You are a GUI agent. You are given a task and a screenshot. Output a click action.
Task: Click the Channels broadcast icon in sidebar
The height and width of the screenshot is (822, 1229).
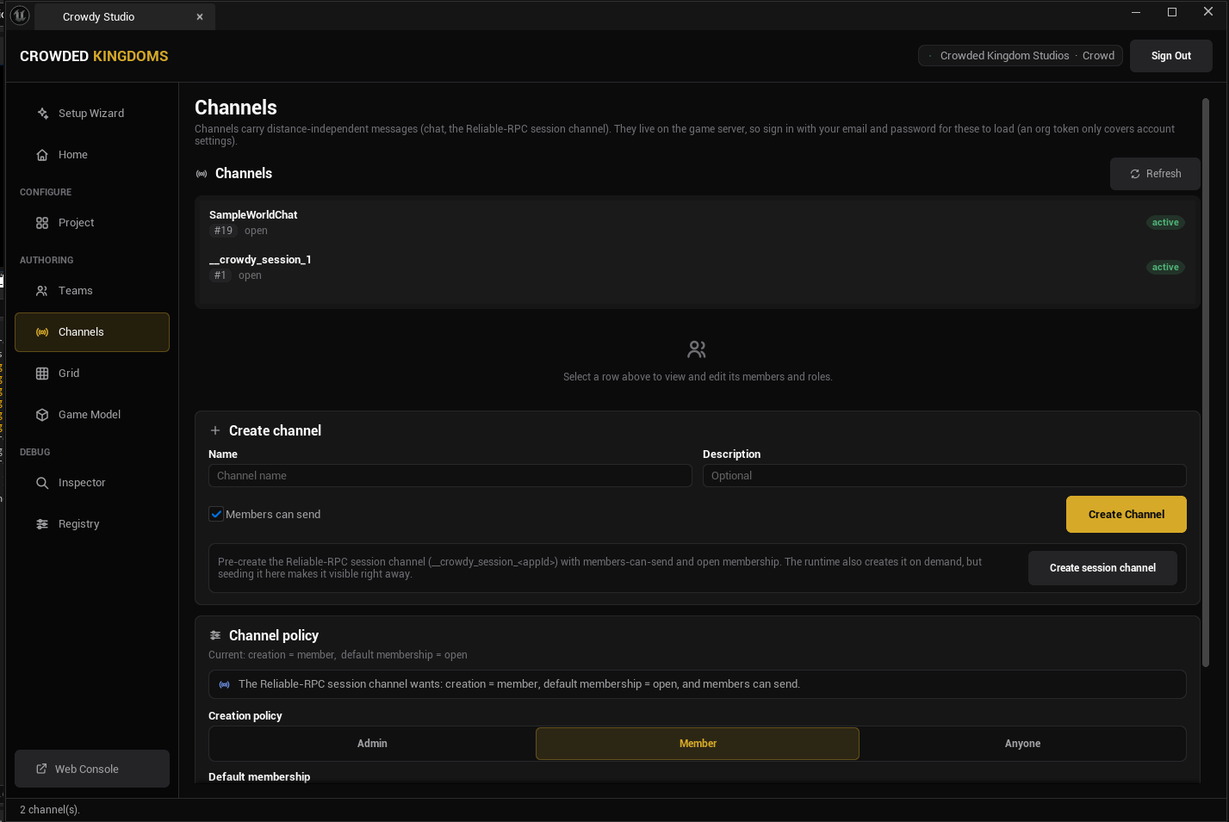click(42, 332)
